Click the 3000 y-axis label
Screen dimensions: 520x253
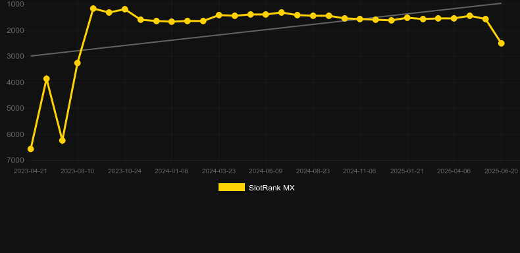coord(15,57)
